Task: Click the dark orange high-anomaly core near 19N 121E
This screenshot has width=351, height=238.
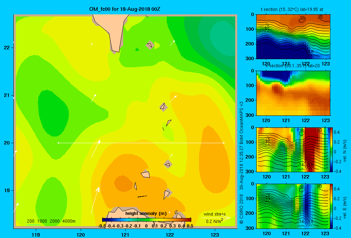Action: click(123, 183)
